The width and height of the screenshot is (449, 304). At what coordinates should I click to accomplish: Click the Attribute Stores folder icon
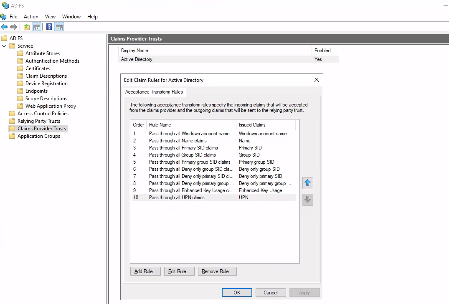pyautogui.click(x=20, y=53)
